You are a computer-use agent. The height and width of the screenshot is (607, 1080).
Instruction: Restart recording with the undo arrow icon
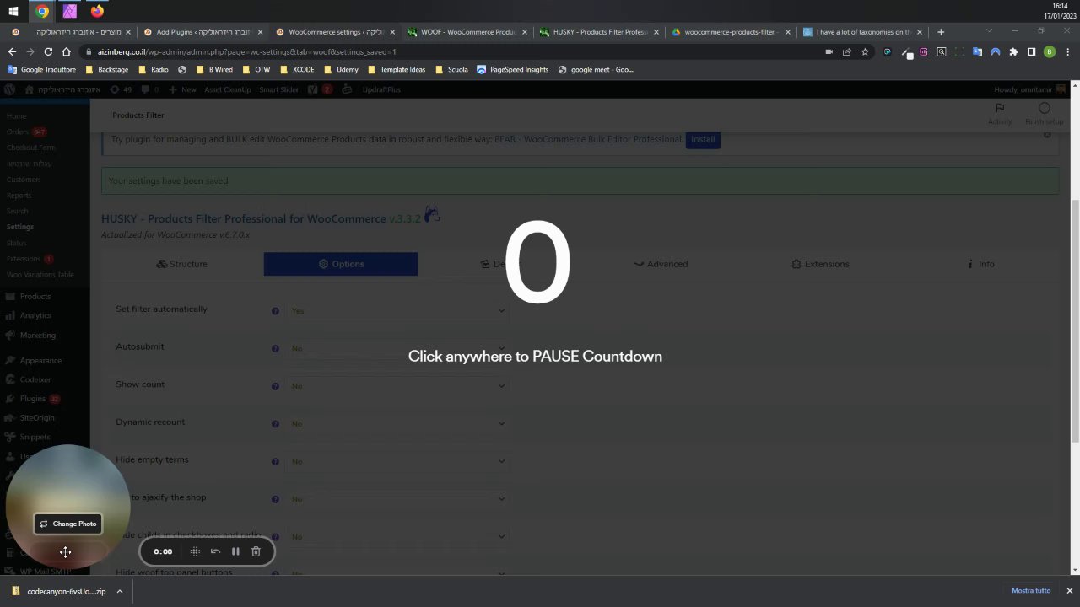[215, 551]
